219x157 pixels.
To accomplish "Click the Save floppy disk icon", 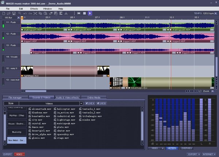I will click(14, 13).
